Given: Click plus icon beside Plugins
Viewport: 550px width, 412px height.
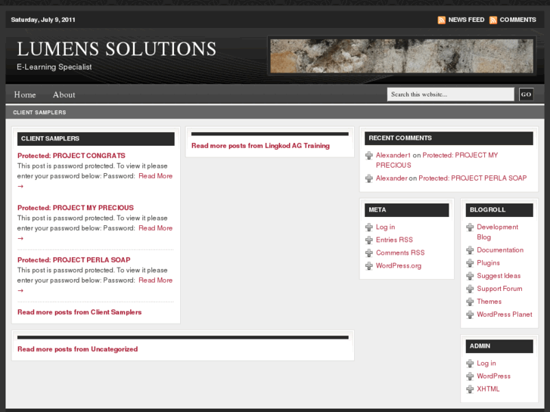Looking at the screenshot, I should 470,263.
